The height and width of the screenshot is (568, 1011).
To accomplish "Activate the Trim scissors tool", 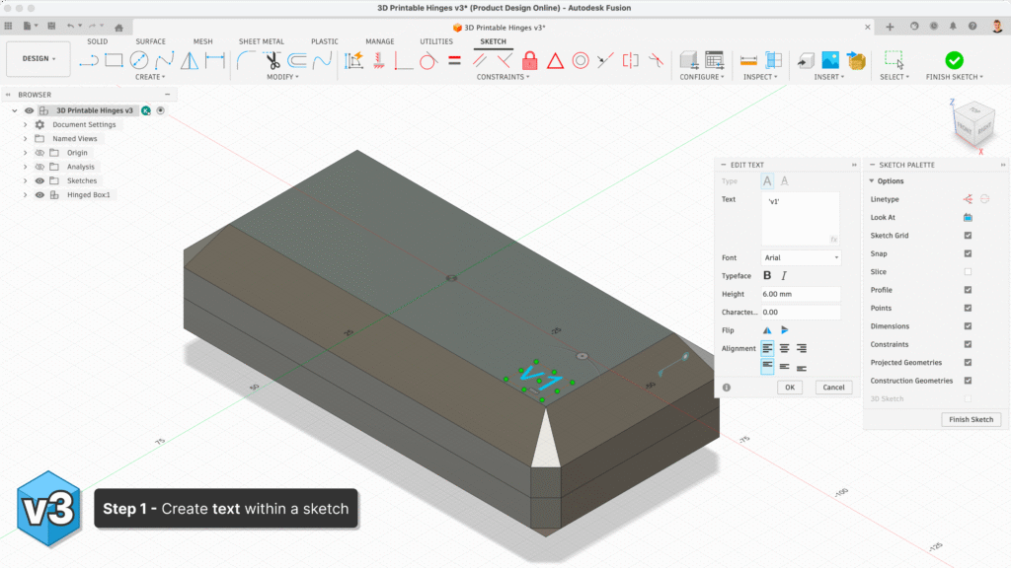I will (272, 60).
